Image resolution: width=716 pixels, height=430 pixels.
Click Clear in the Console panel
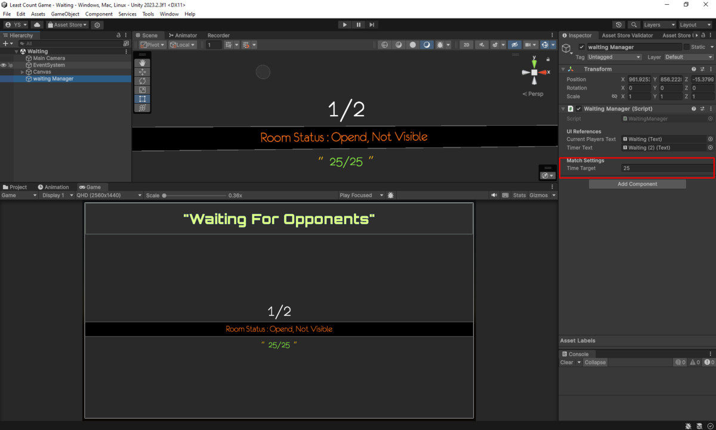[x=566, y=362]
